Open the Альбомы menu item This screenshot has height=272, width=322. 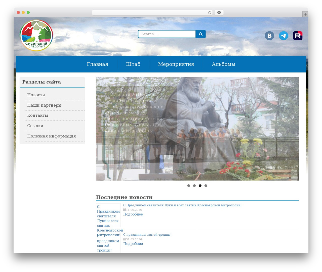[x=224, y=64]
